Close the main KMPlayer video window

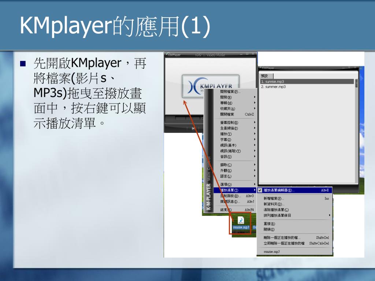(253, 54)
